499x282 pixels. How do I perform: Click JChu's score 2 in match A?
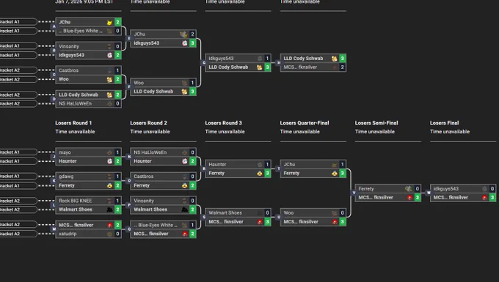117,22
